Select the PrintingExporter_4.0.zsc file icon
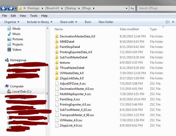The image size is (176, 136). click(57, 105)
